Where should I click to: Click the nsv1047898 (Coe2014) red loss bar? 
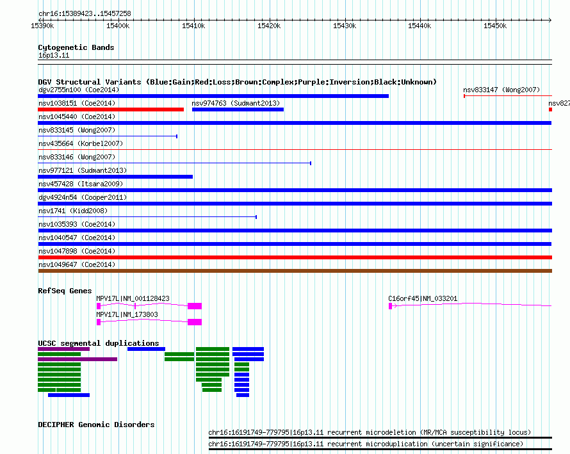295,257
